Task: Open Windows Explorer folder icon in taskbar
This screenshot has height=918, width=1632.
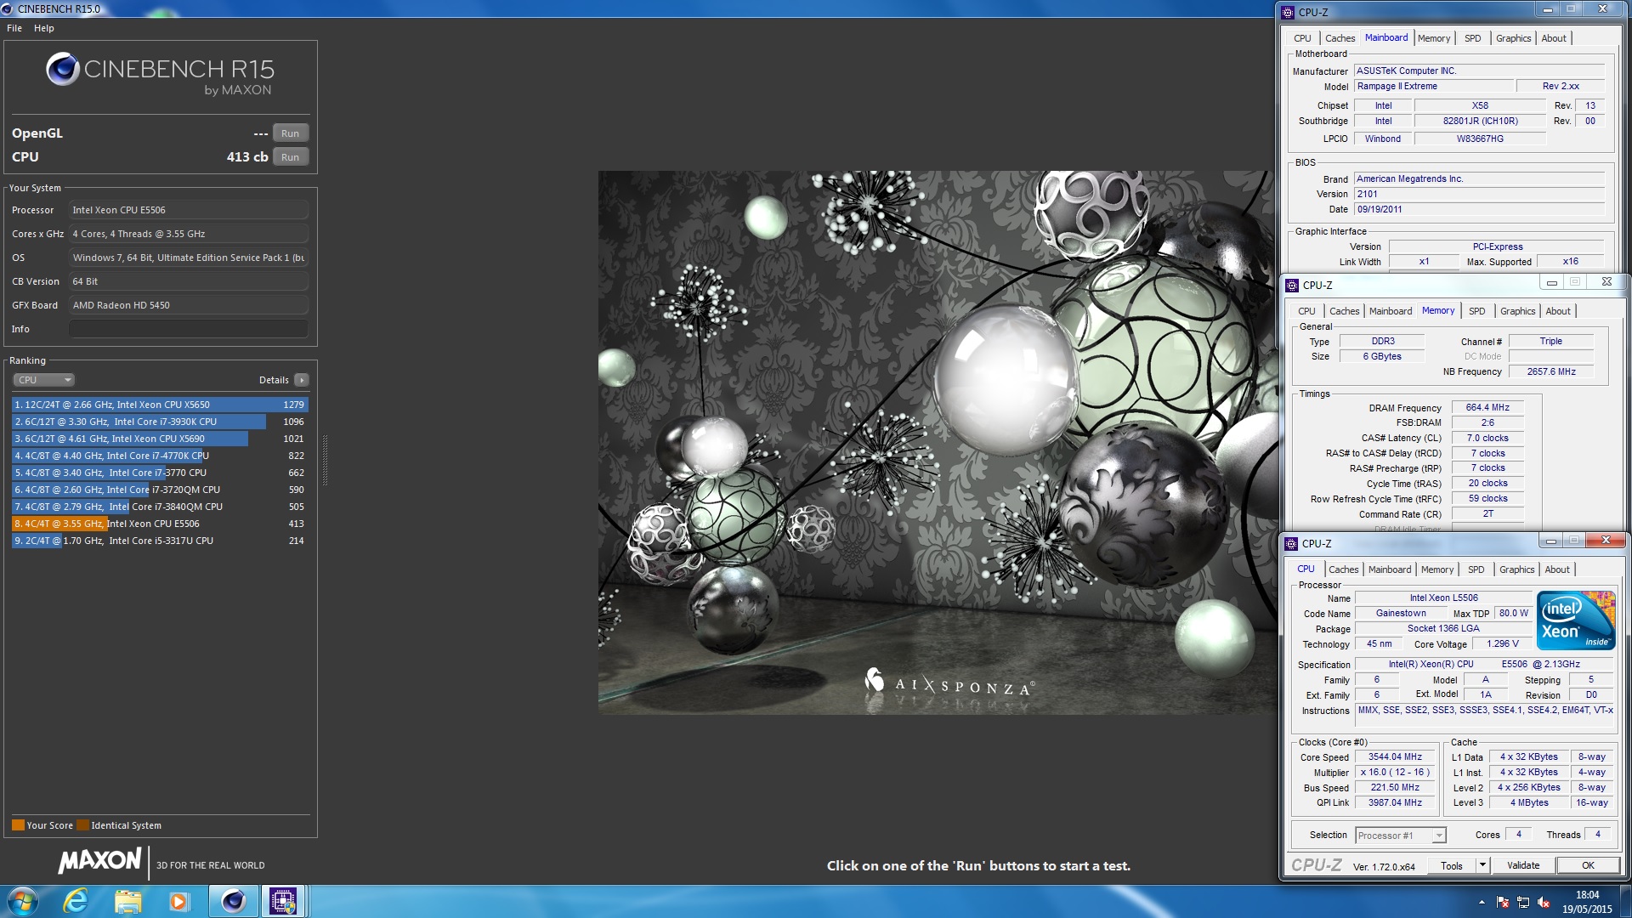Action: tap(127, 901)
